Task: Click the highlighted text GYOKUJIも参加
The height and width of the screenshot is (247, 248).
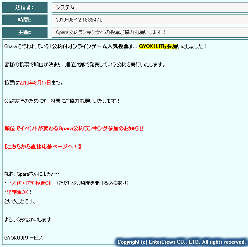Action: (158, 46)
